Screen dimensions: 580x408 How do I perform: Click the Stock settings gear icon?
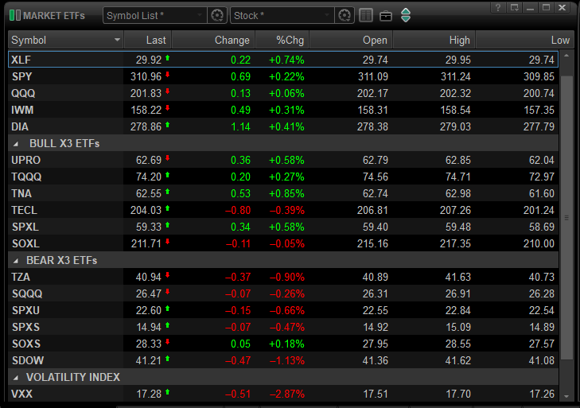(x=344, y=15)
